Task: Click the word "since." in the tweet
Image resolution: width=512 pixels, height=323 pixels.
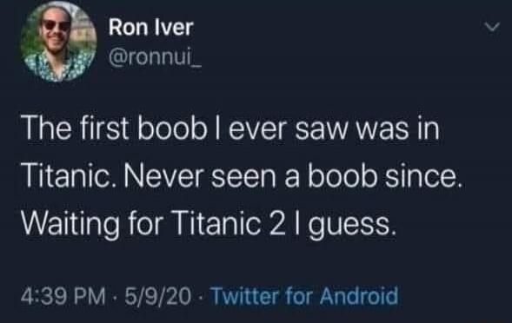Action: [x=423, y=177]
